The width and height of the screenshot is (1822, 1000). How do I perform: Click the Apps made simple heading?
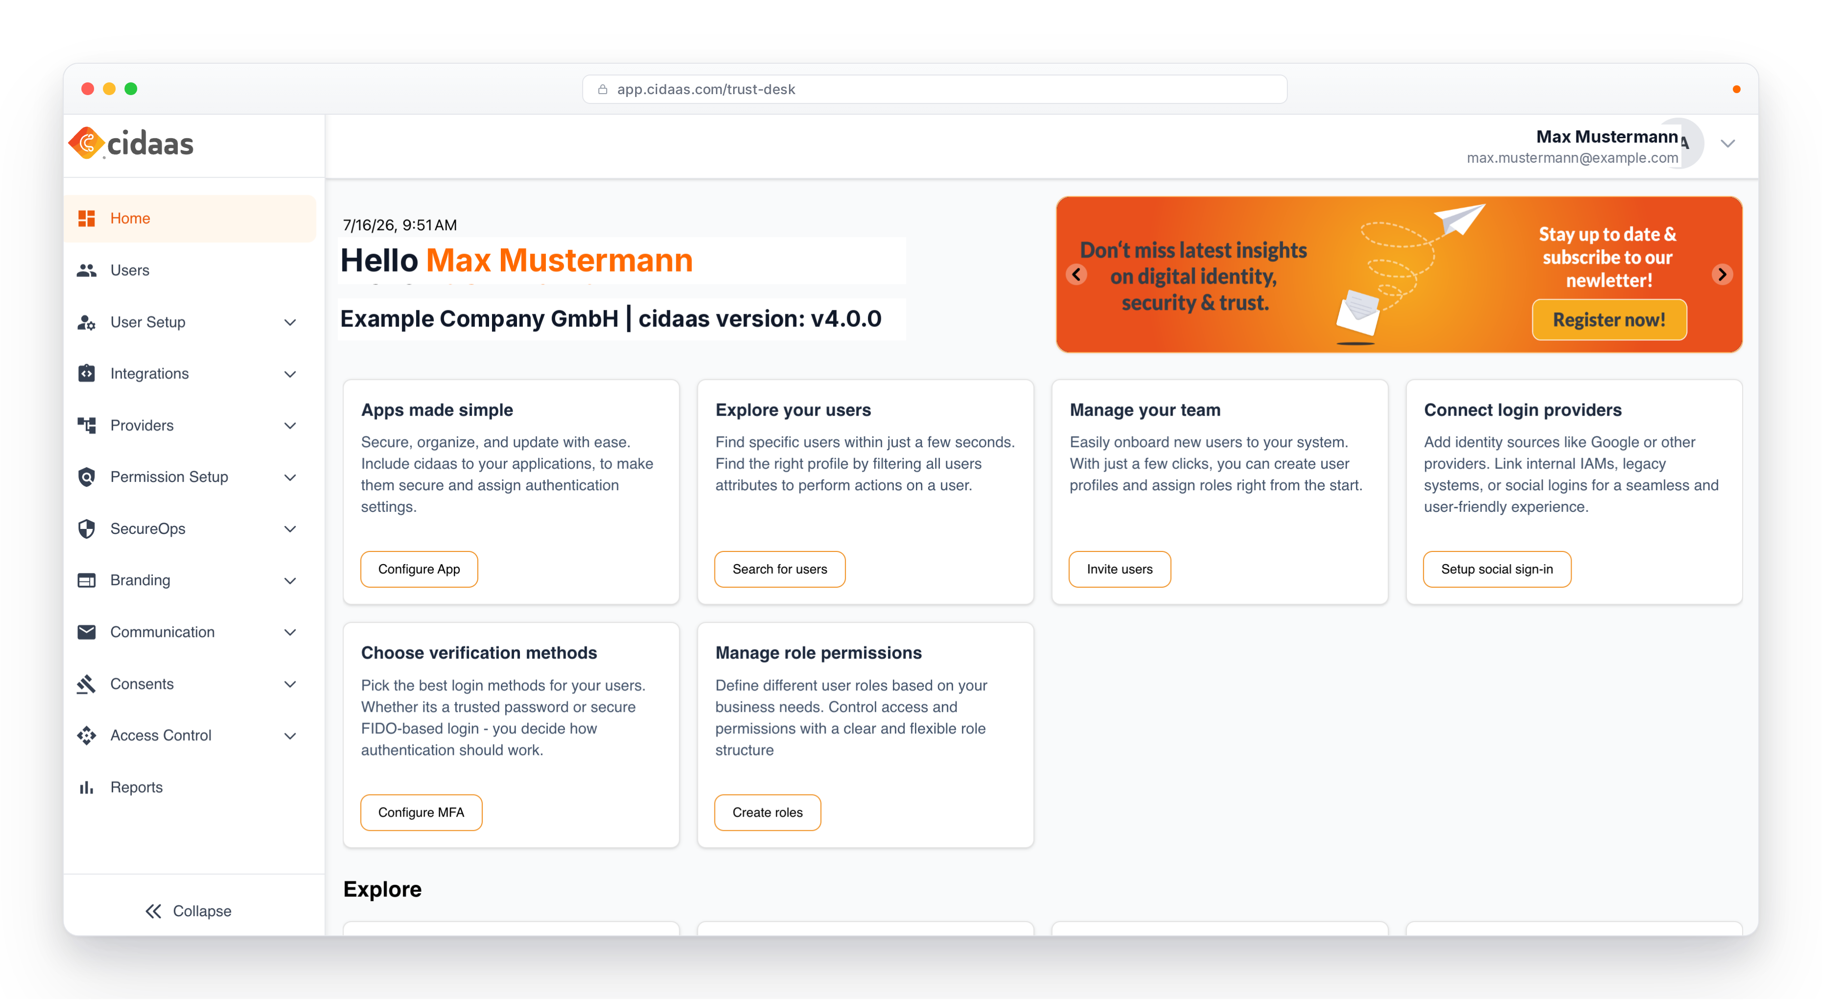pos(437,410)
